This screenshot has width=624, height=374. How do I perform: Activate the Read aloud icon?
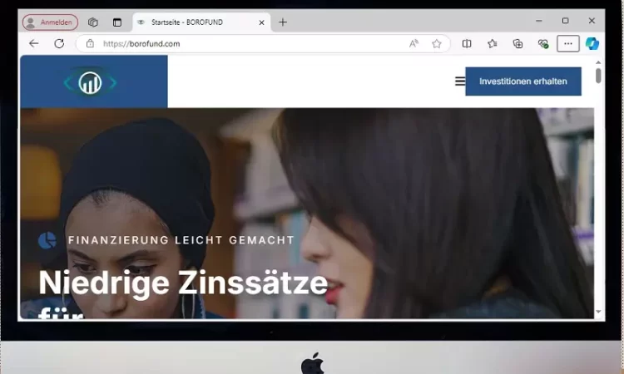pos(414,43)
